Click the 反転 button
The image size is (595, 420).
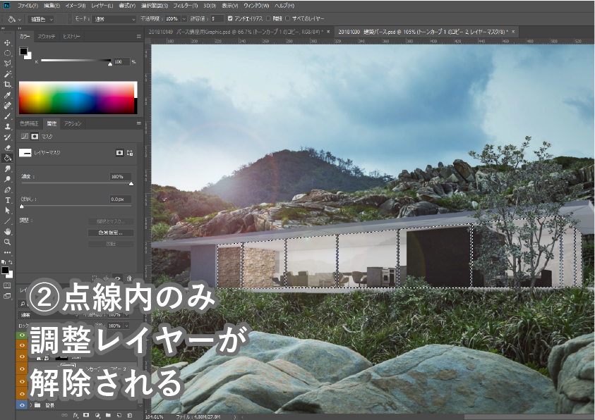[111, 244]
